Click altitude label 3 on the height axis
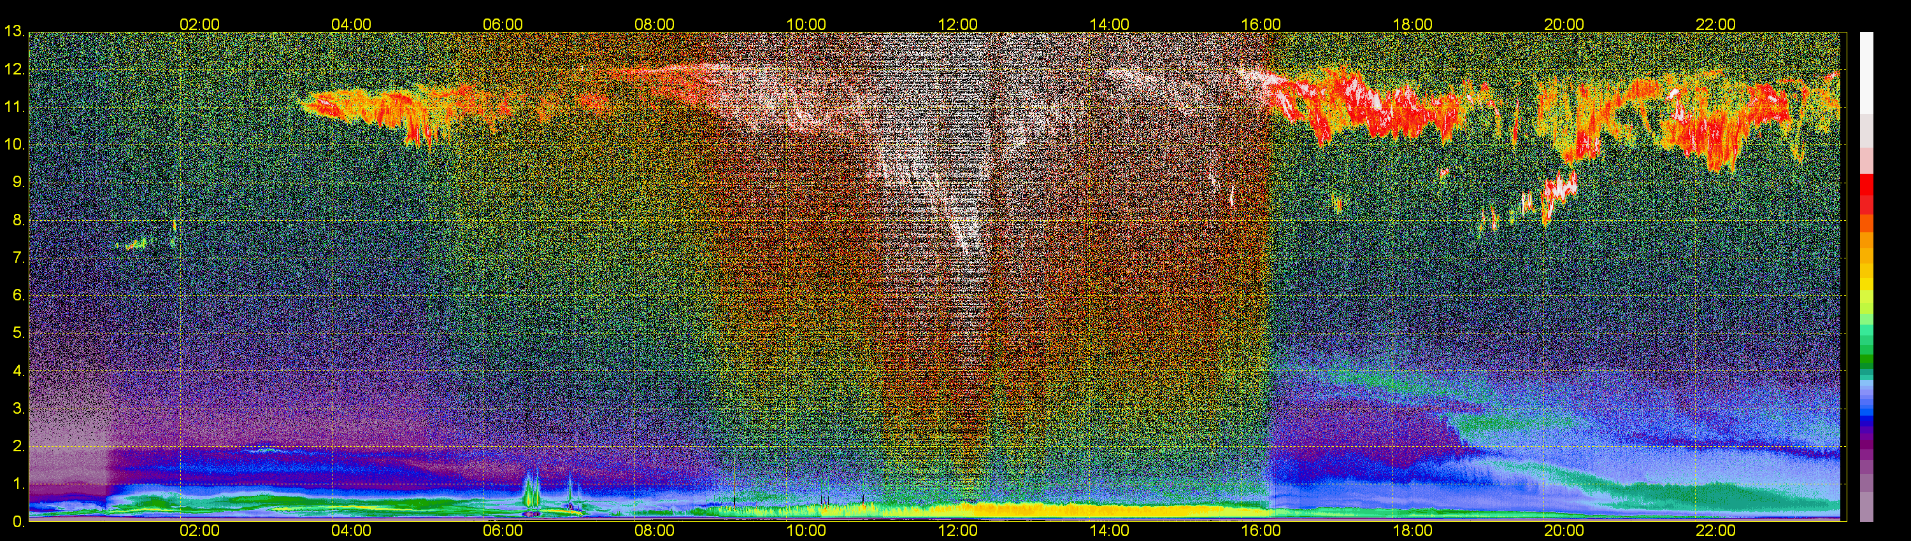 click(x=18, y=409)
